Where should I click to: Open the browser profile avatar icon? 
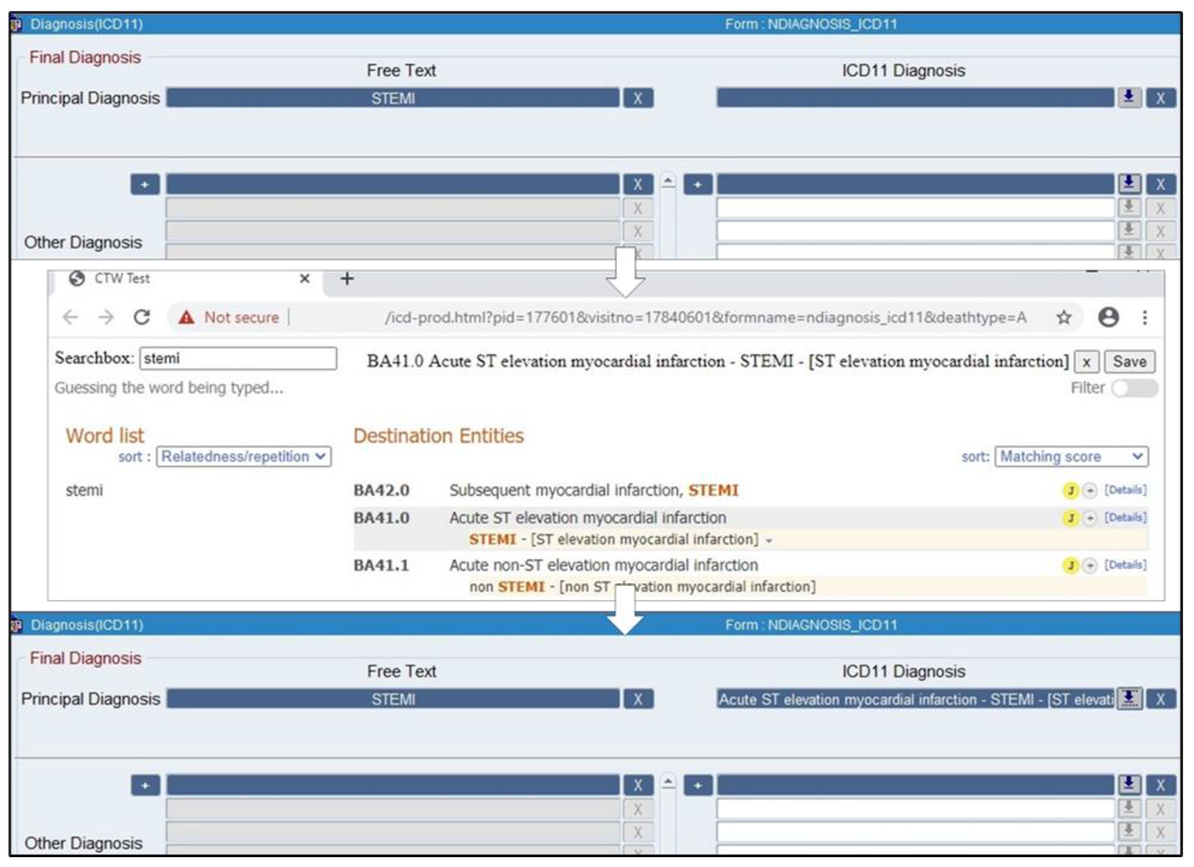(x=1108, y=317)
